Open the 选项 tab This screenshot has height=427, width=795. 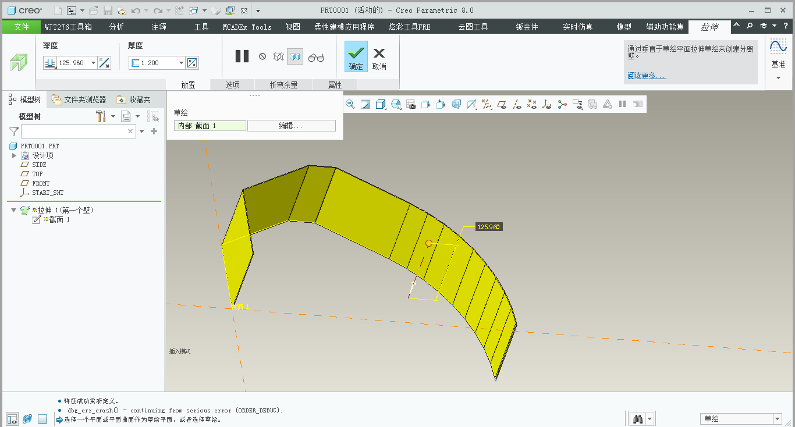(232, 85)
